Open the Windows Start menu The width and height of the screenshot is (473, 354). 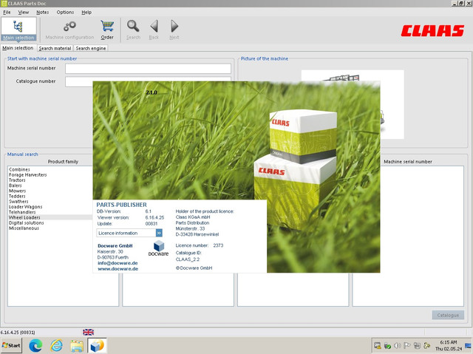(11, 346)
